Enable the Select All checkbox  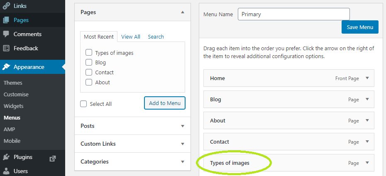pyautogui.click(x=83, y=104)
